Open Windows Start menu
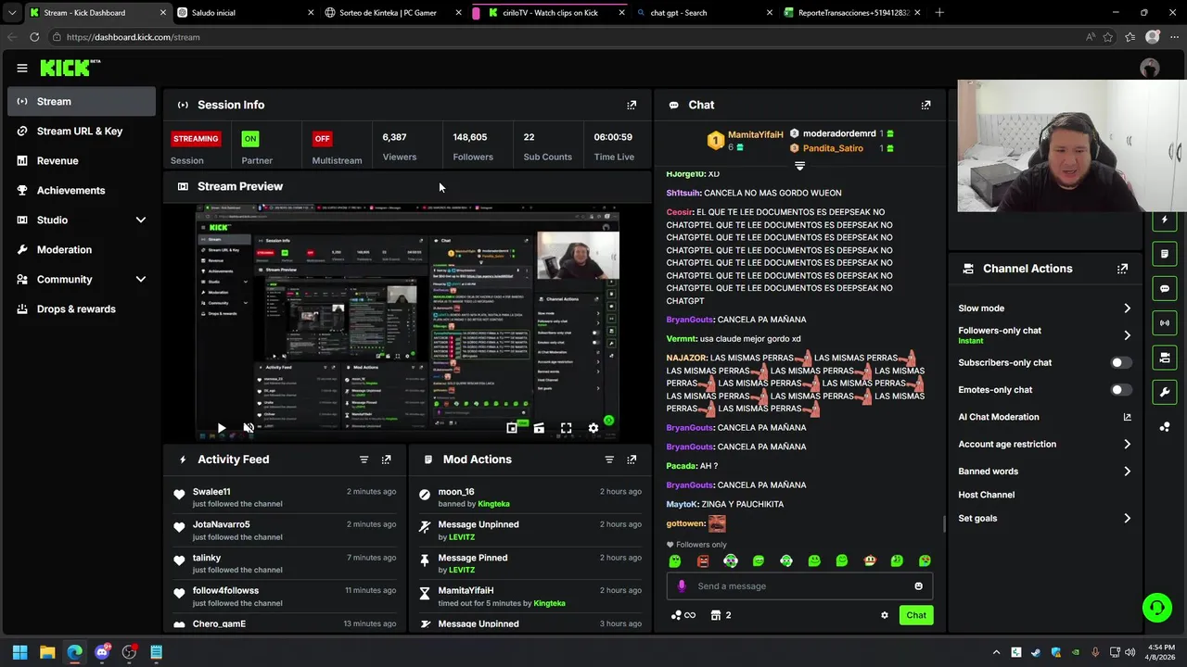Image resolution: width=1187 pixels, height=667 pixels. click(19, 652)
